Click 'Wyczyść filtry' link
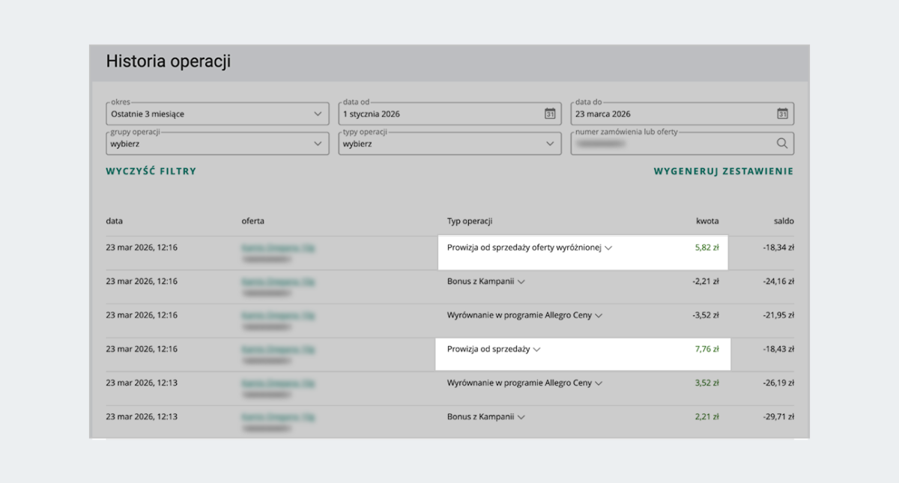 (151, 171)
